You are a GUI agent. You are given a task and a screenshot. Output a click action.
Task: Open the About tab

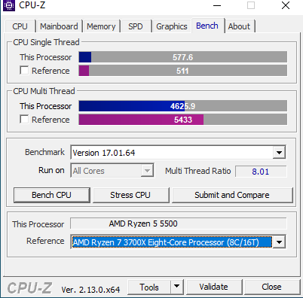pyautogui.click(x=239, y=26)
